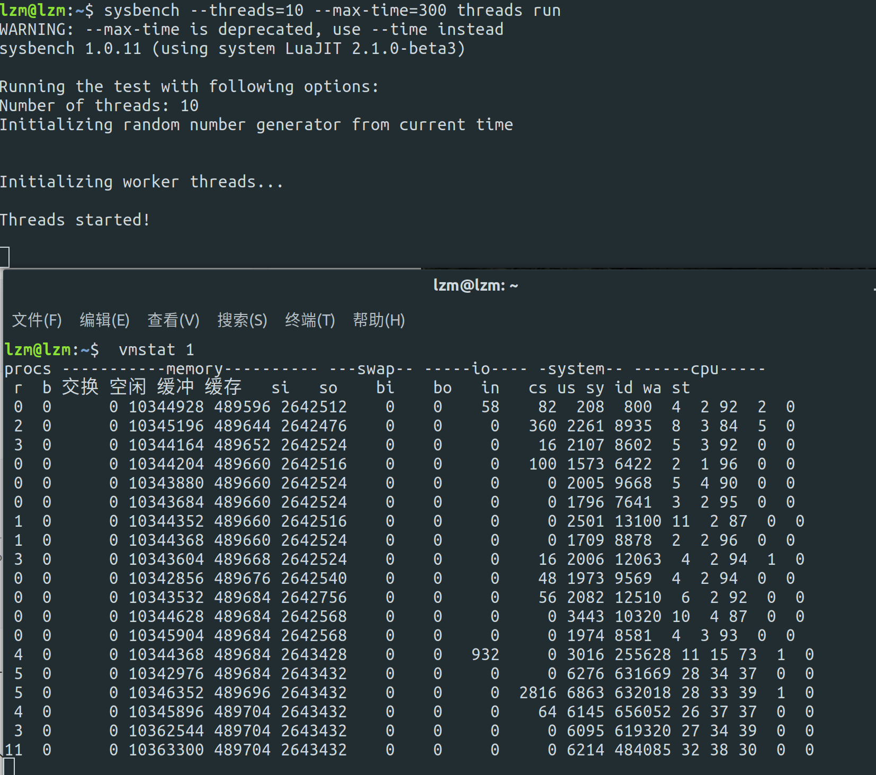Viewport: 876px width, 775px height.
Task: Click the free memory value 10363300
Action: tap(166, 750)
